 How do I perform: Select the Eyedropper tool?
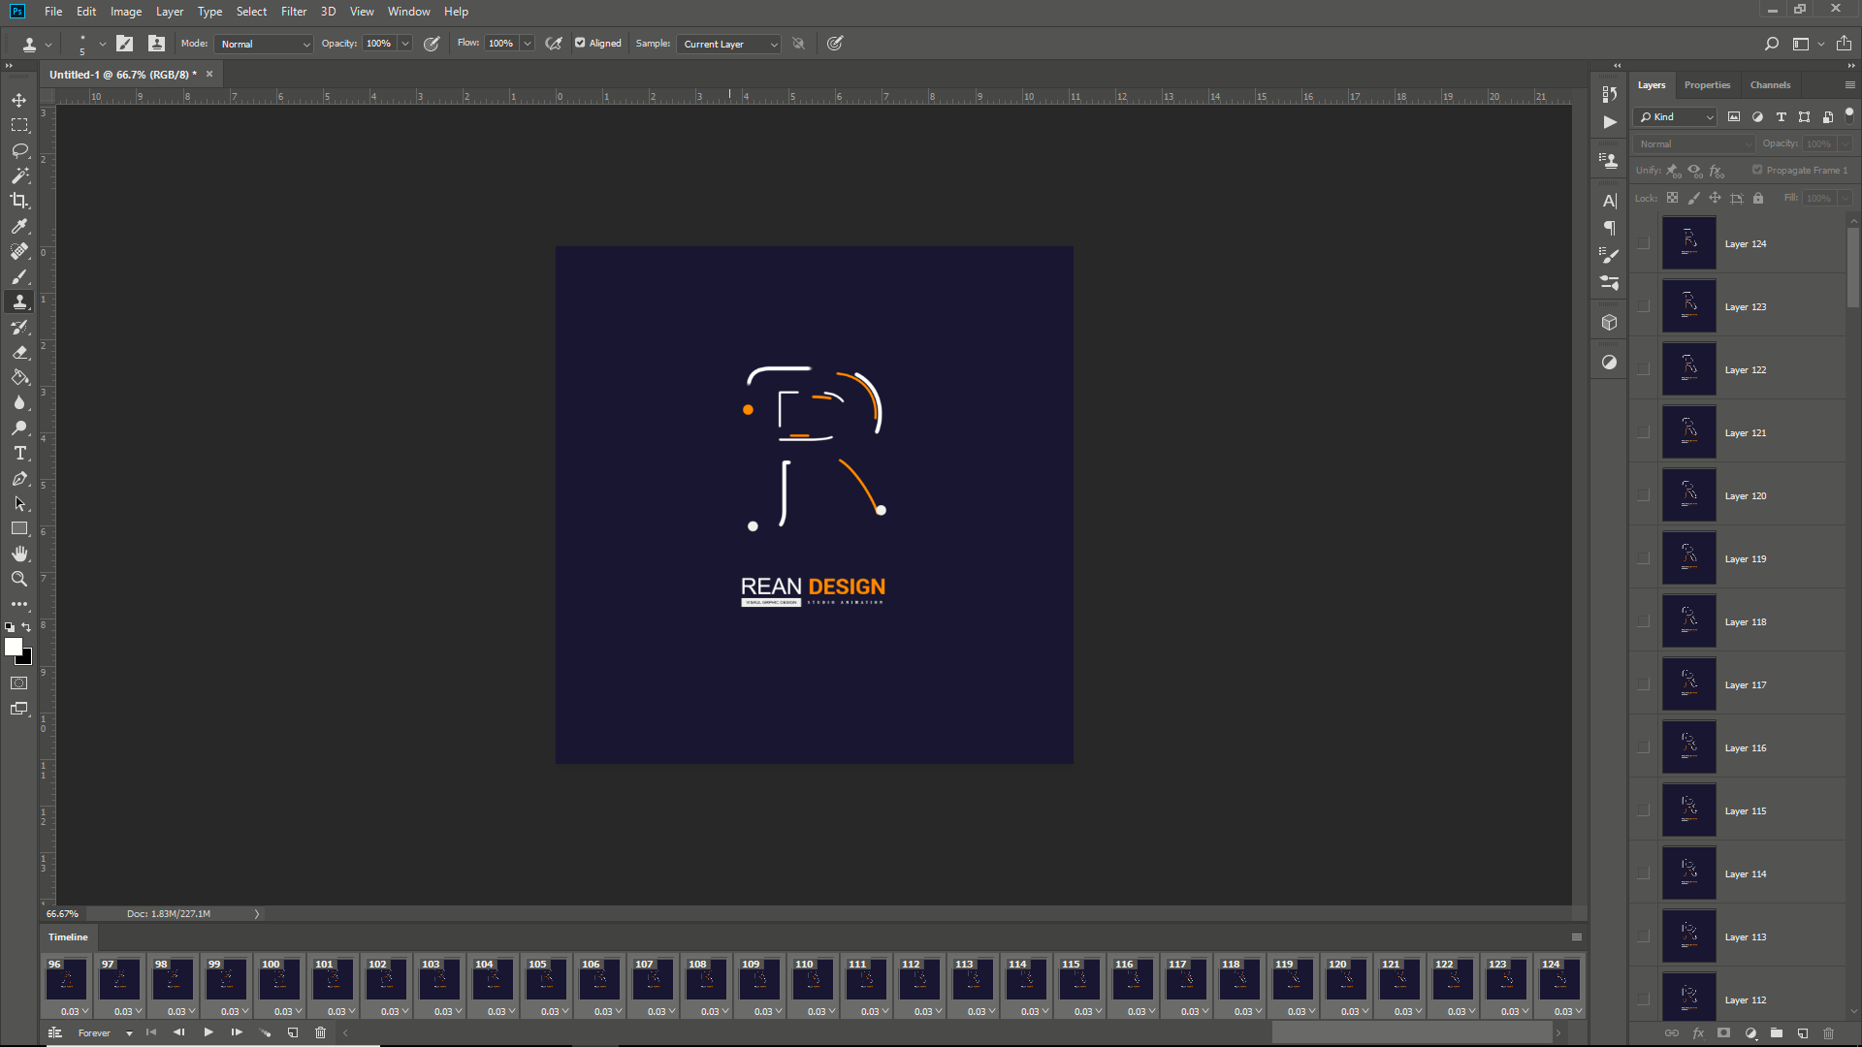[19, 226]
